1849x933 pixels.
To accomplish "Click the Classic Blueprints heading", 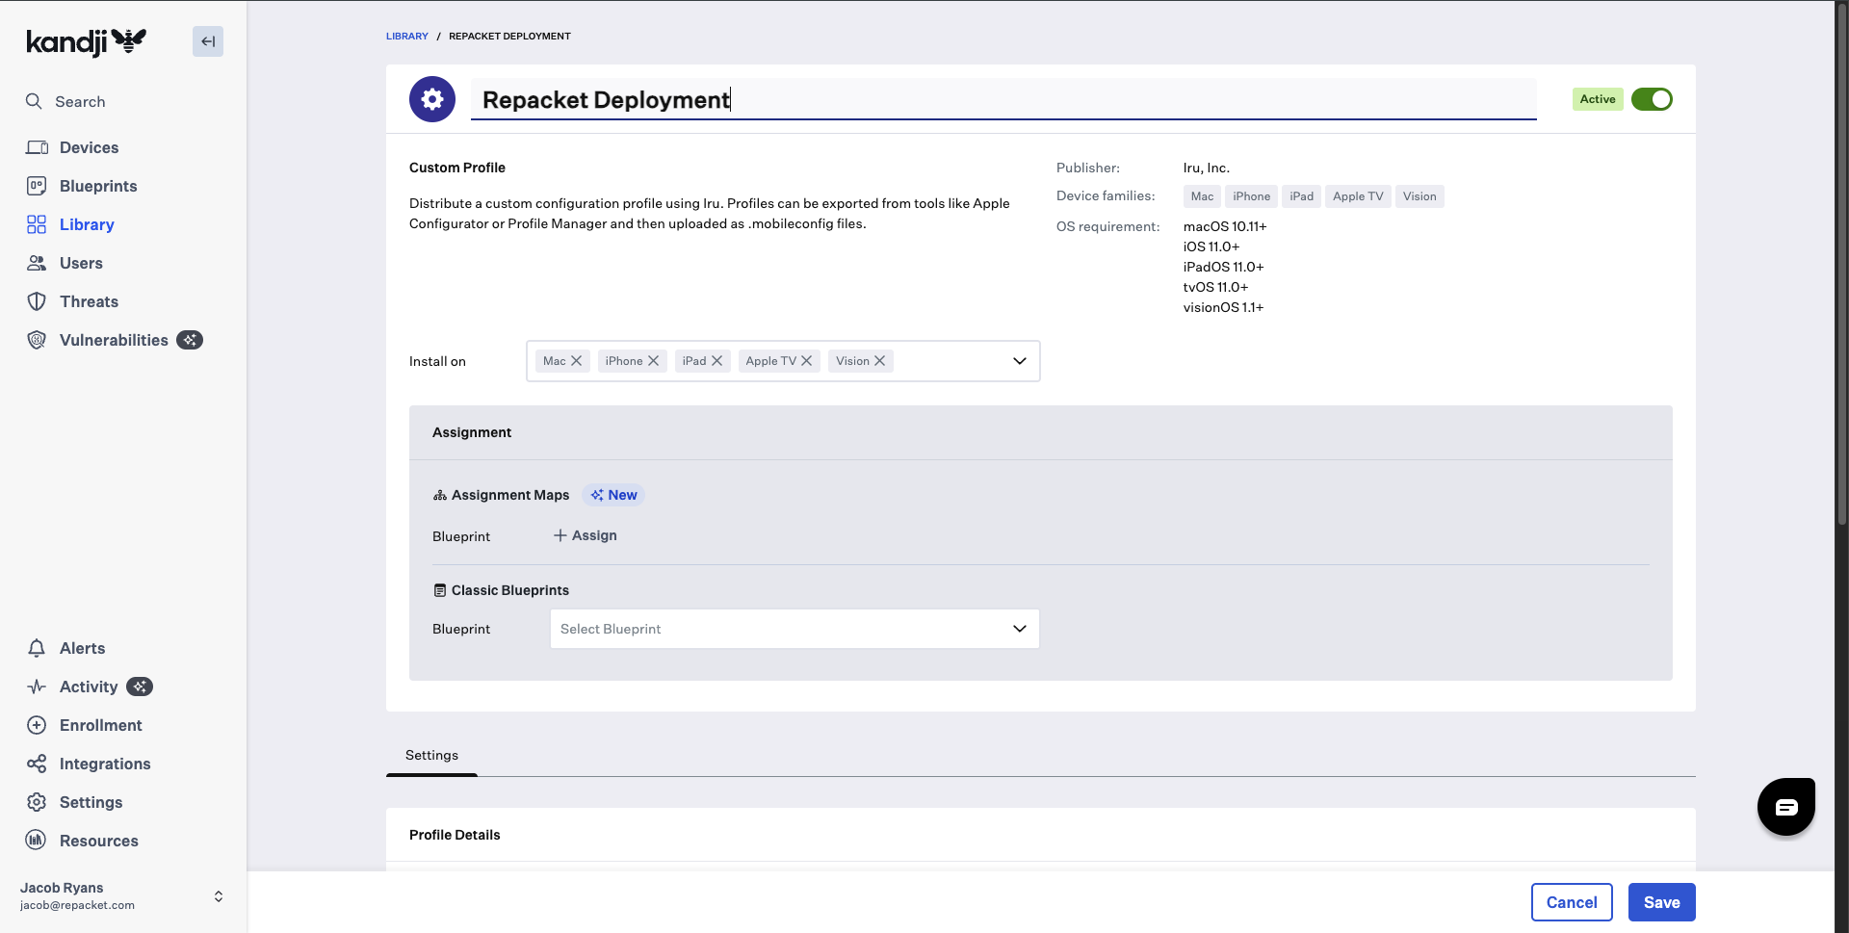I will [x=510, y=590].
